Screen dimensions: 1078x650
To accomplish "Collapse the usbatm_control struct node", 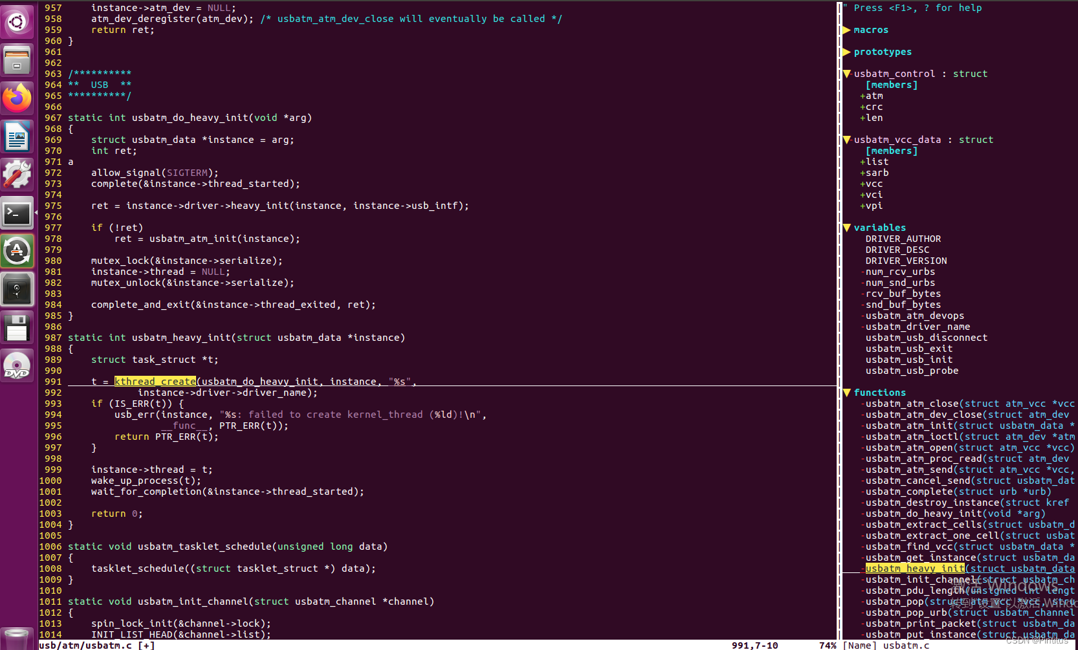I will coord(847,74).
